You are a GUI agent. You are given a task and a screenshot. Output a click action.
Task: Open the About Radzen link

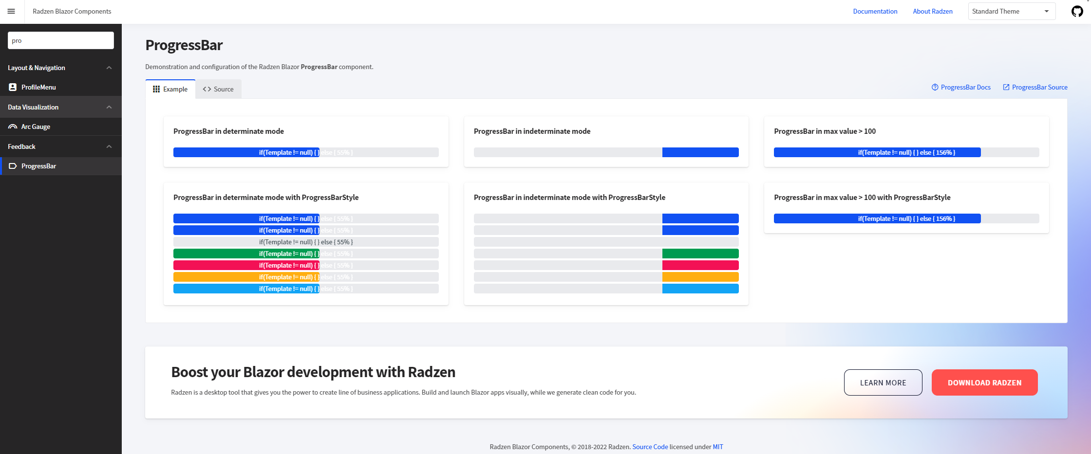[932, 11]
